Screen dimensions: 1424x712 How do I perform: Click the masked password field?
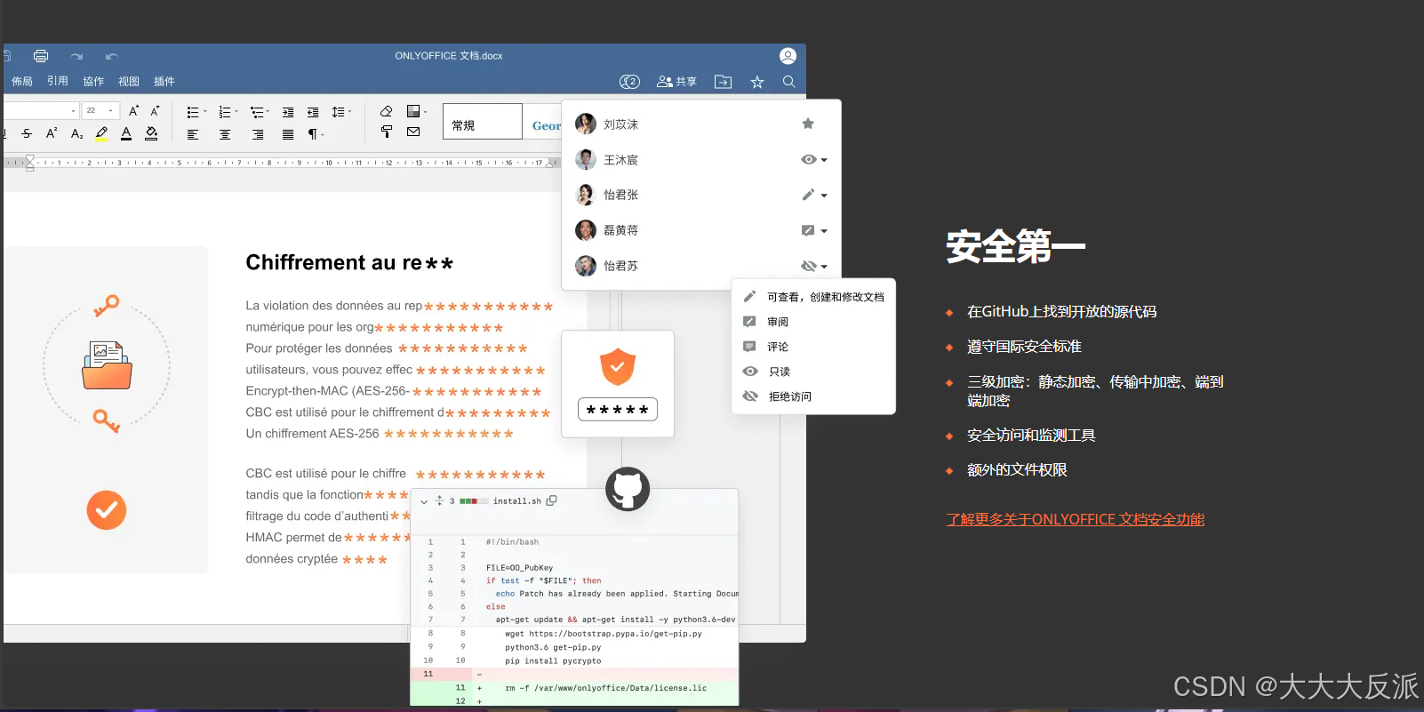tap(618, 410)
